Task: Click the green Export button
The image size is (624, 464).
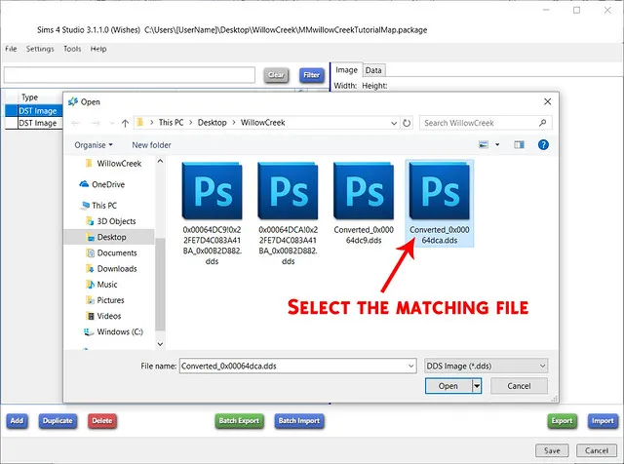Action: [x=562, y=421]
